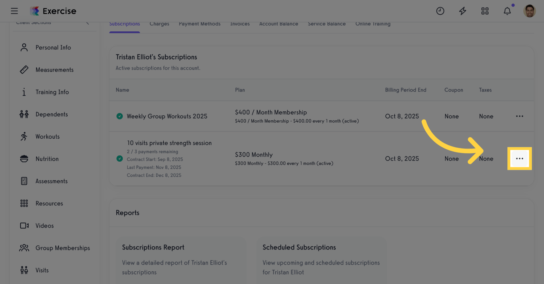Collapse the Client Sections sidebar
544x284 pixels.
[x=88, y=23]
